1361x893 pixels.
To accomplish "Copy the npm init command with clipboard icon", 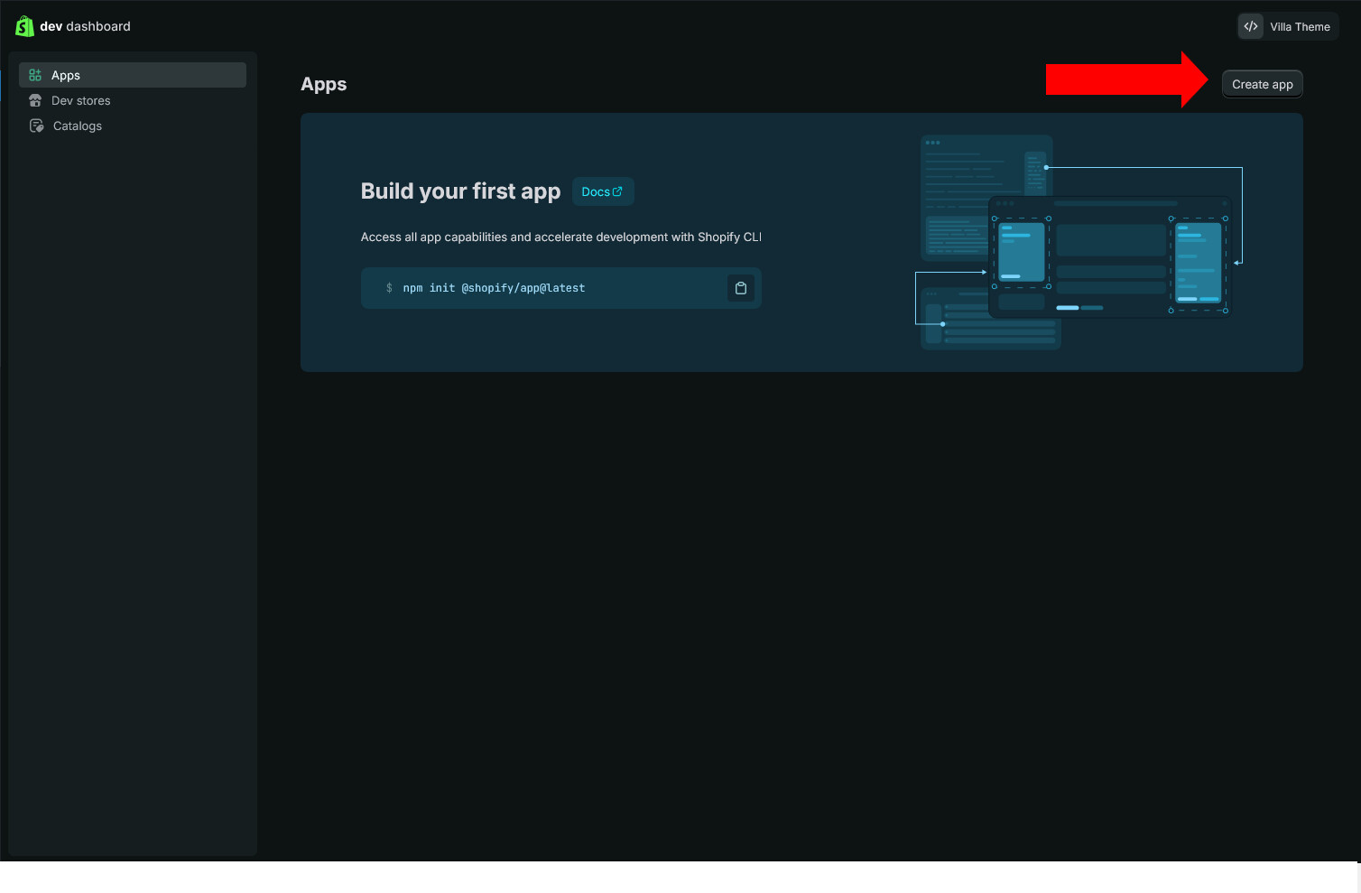I will click(741, 288).
